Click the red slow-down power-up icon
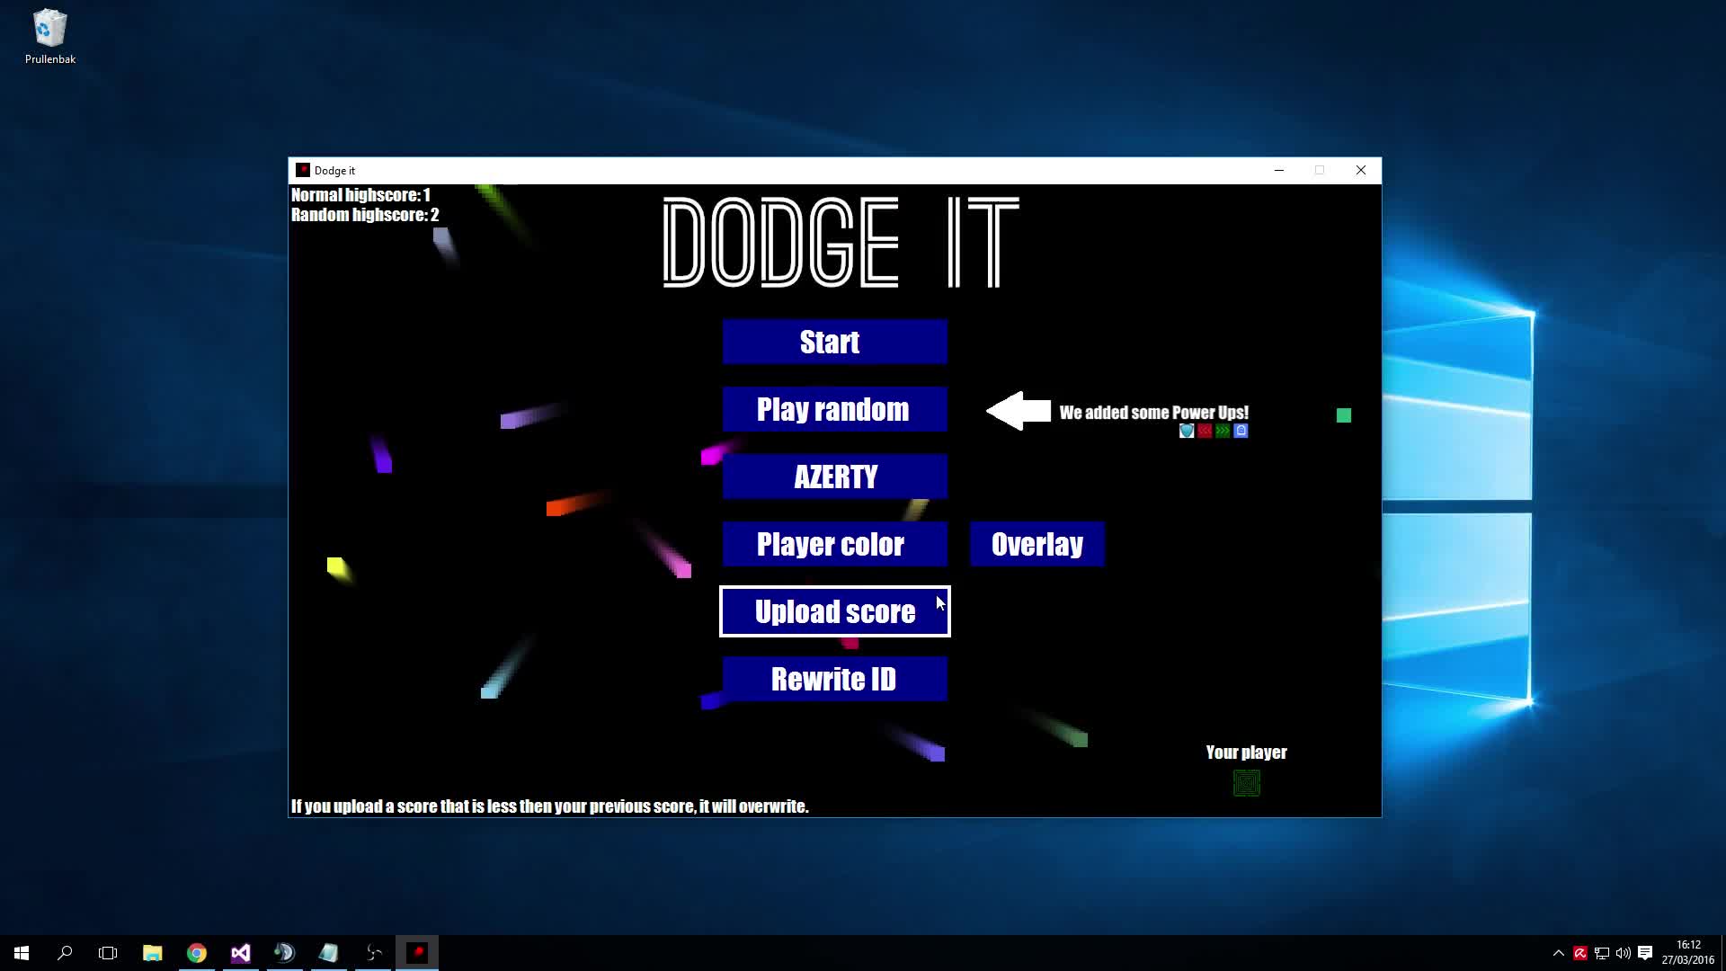 coord(1205,431)
